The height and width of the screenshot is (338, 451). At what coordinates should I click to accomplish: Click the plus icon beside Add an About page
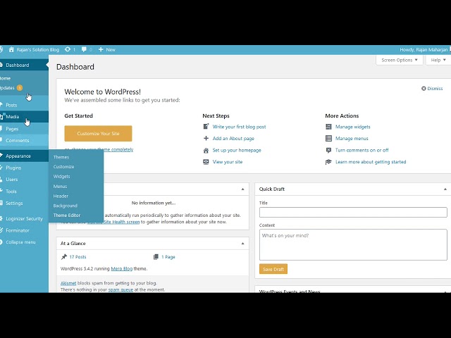coord(206,138)
